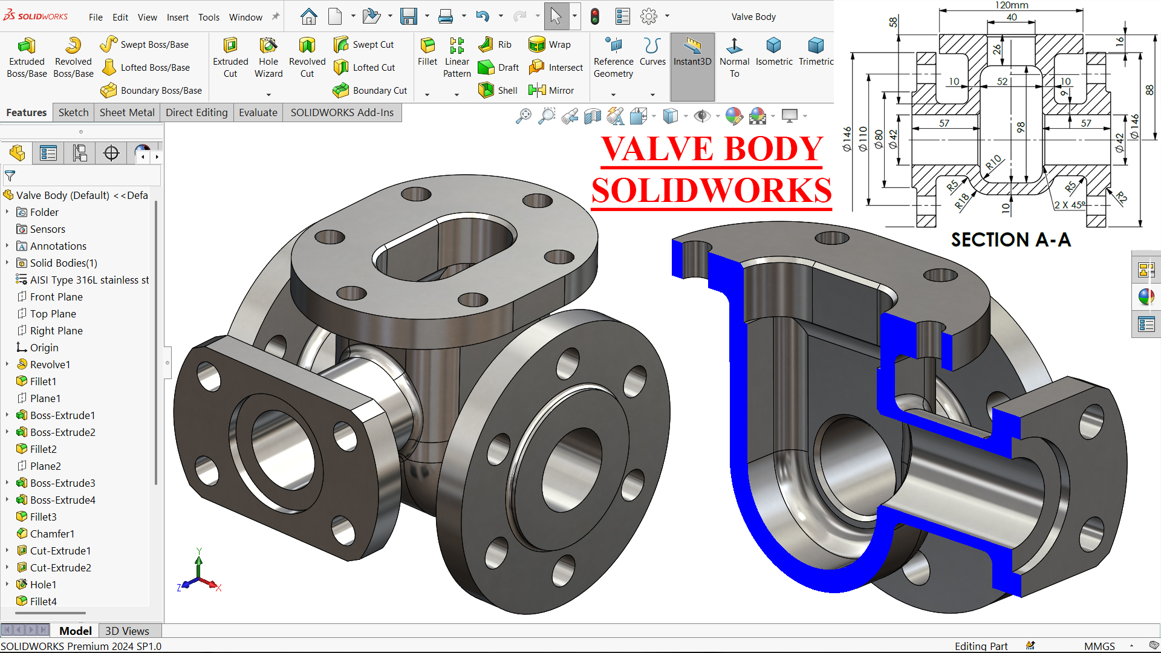Open the PropertyManager tab
The image size is (1161, 653).
pos(48,153)
